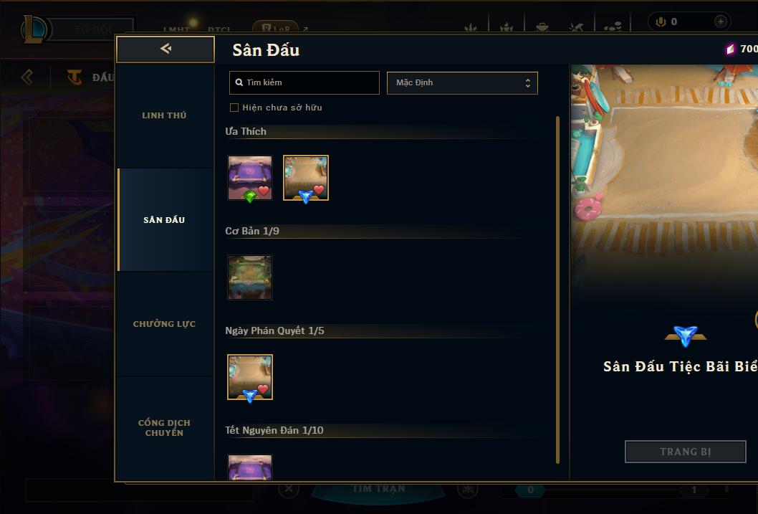The image size is (758, 514).
Task: Open the Mặc Định sort dropdown
Action: point(462,82)
